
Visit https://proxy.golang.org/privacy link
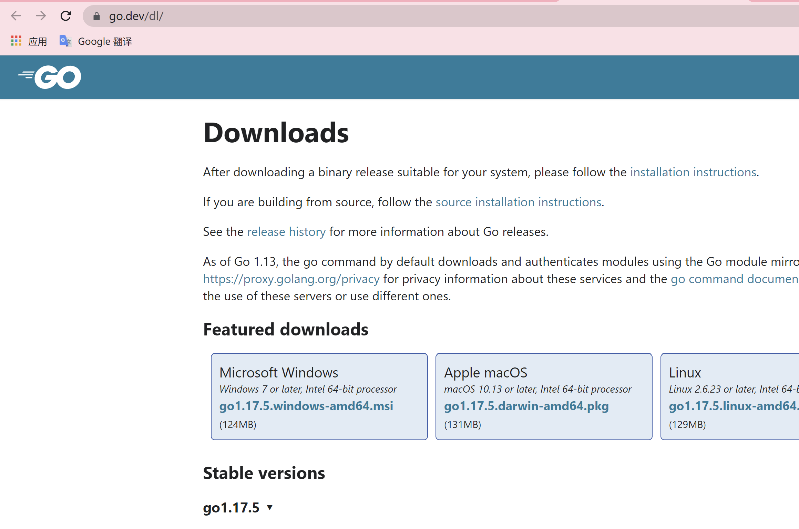coord(291,279)
